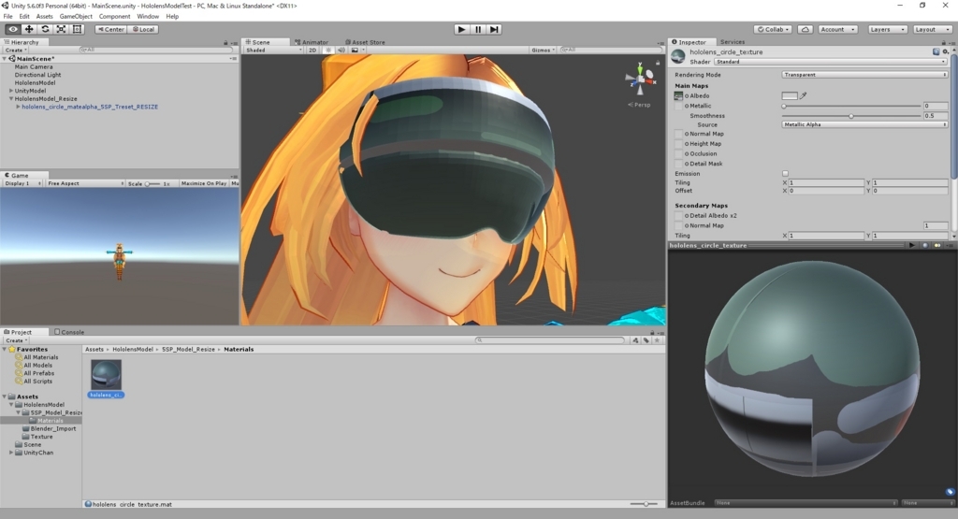
Task: Select Main Camera in Hierarchy
Action: tap(34, 66)
